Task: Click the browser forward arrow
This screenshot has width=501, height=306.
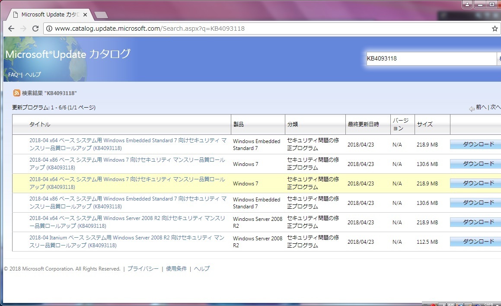Action: pyautogui.click(x=23, y=28)
